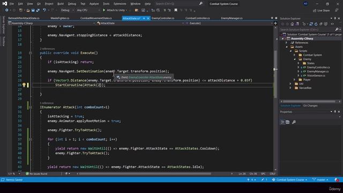Click the lightbulb quick actions icon
The height and width of the screenshot is (193, 343).
pyautogui.click(x=24, y=85)
